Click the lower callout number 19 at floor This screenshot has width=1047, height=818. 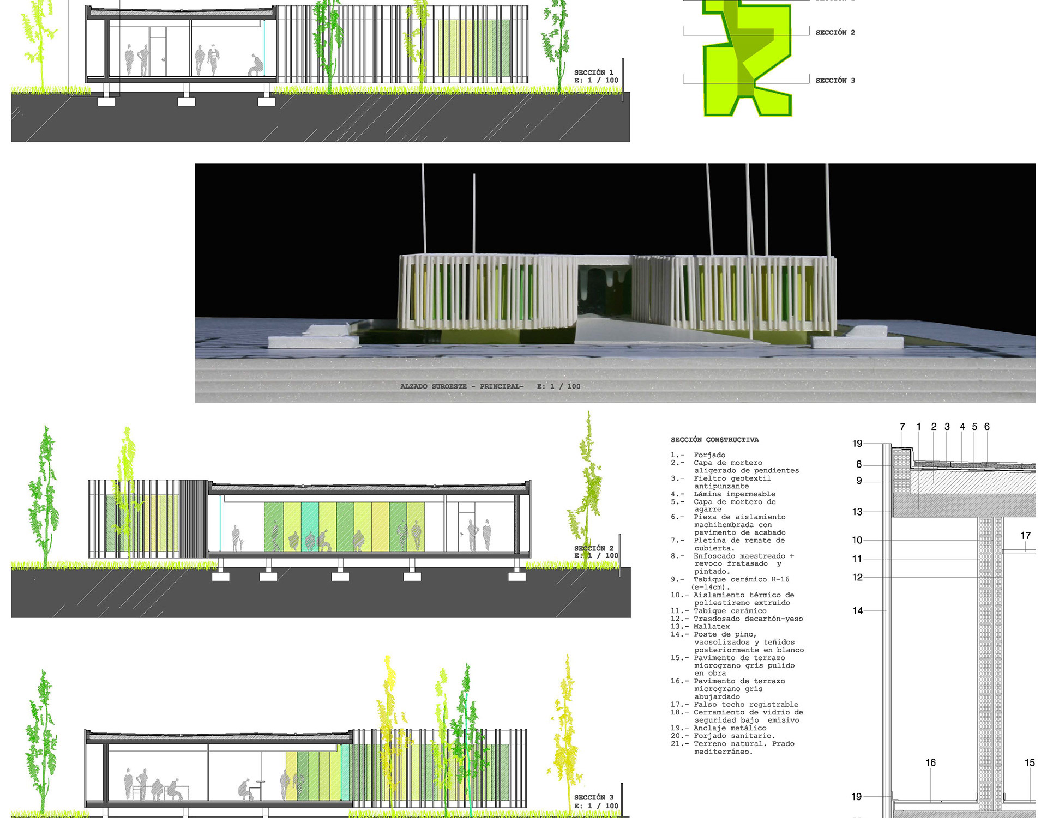tap(857, 797)
